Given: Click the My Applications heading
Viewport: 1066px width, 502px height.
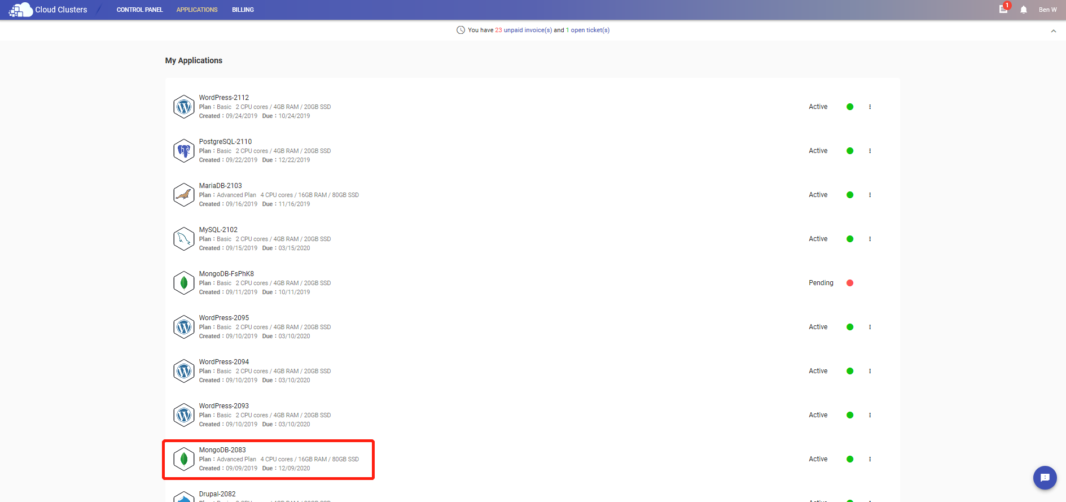Looking at the screenshot, I should click(x=194, y=60).
